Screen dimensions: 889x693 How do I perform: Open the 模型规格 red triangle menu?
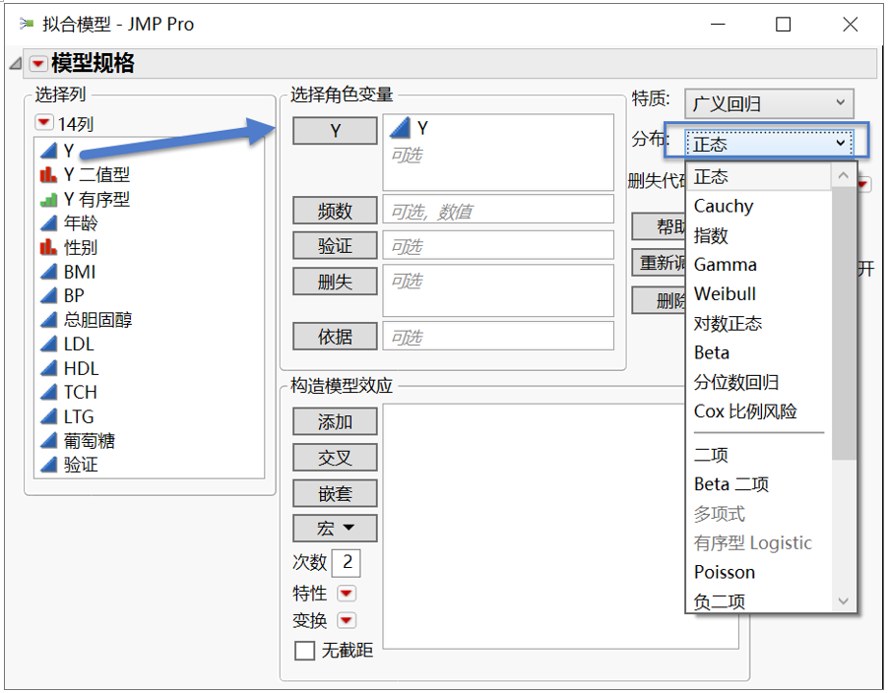click(36, 63)
